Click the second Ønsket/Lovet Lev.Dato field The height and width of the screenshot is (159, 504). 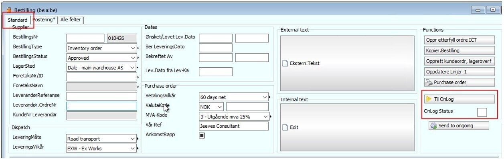point(252,38)
